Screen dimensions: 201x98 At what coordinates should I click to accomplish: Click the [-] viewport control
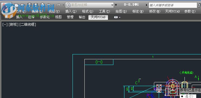coord(5,24)
